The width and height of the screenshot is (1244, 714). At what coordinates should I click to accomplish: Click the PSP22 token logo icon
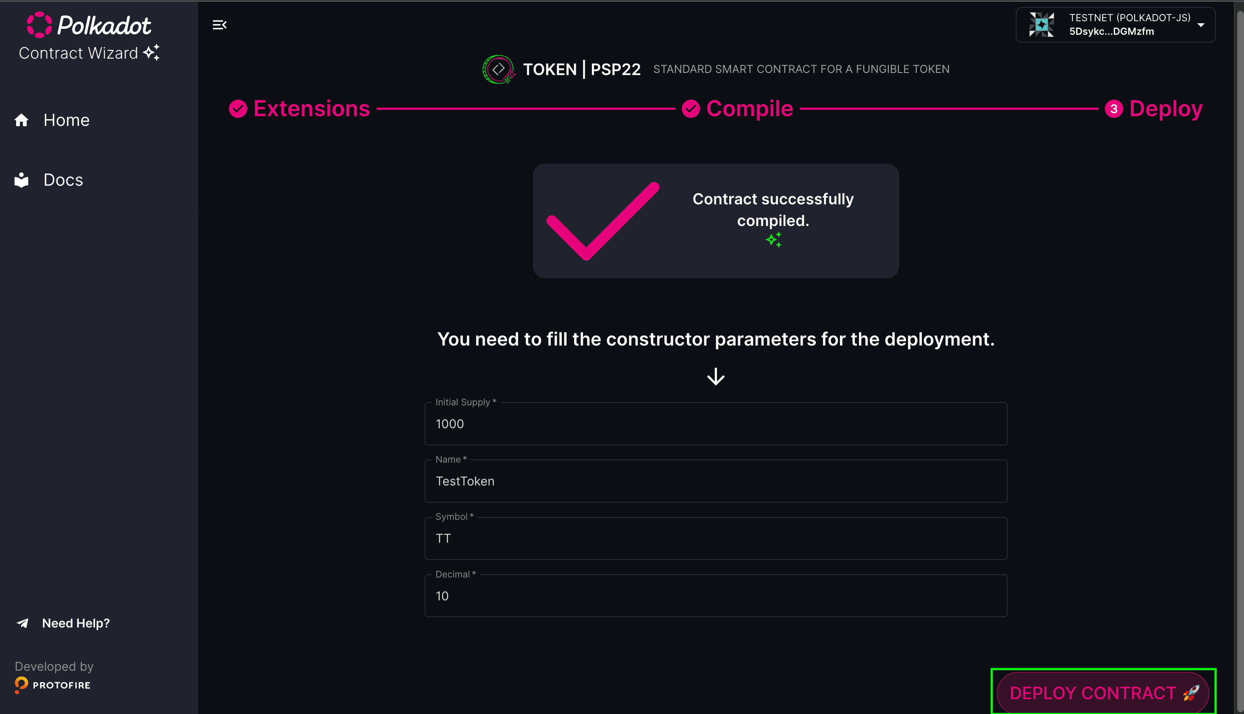499,69
